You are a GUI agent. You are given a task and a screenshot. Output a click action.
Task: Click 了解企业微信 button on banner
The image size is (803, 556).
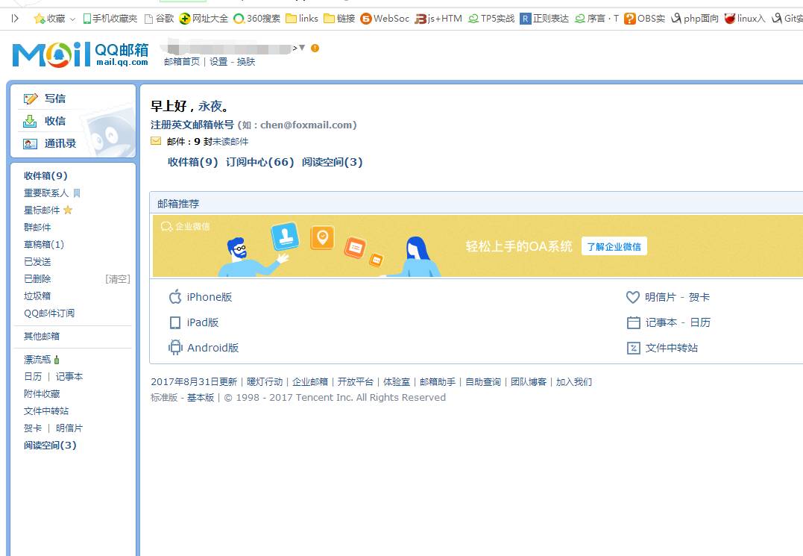[614, 246]
